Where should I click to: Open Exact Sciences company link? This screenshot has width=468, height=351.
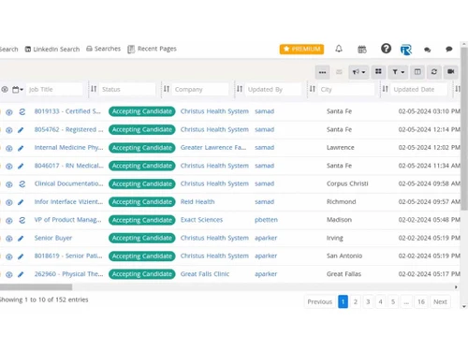point(201,220)
